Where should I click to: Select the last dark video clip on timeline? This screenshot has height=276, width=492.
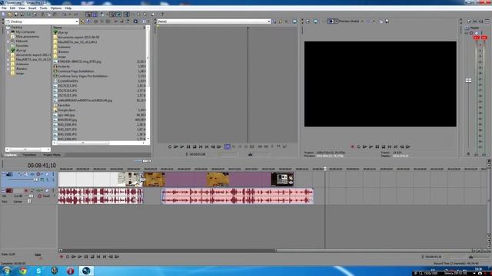point(282,179)
